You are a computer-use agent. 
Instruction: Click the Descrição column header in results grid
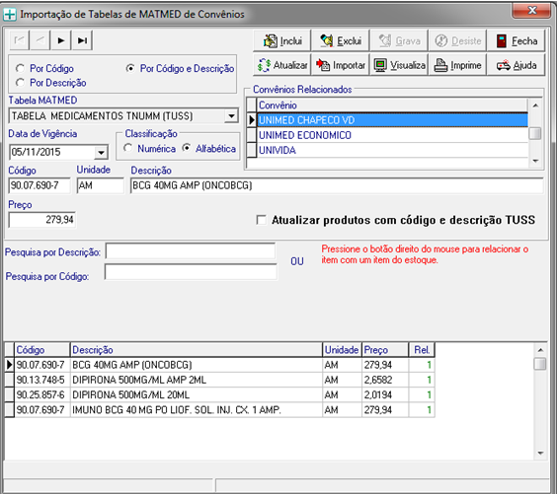click(x=197, y=350)
